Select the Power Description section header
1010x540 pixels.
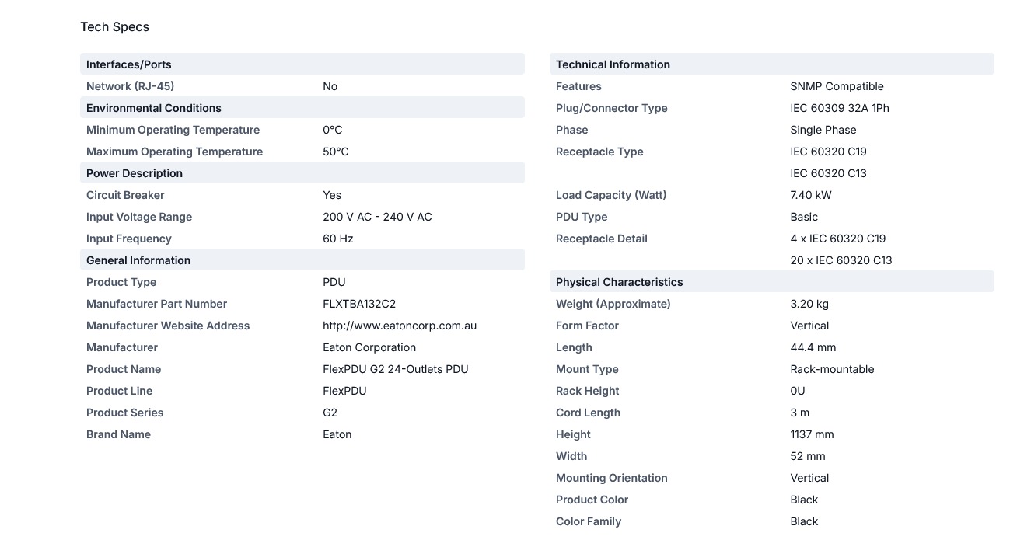(x=302, y=172)
